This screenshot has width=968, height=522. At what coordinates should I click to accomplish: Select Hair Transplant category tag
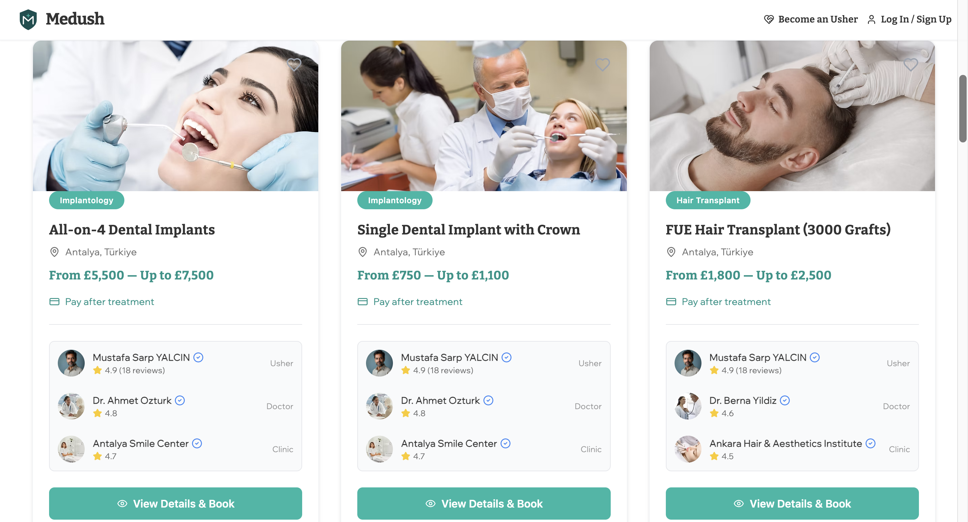pos(708,201)
